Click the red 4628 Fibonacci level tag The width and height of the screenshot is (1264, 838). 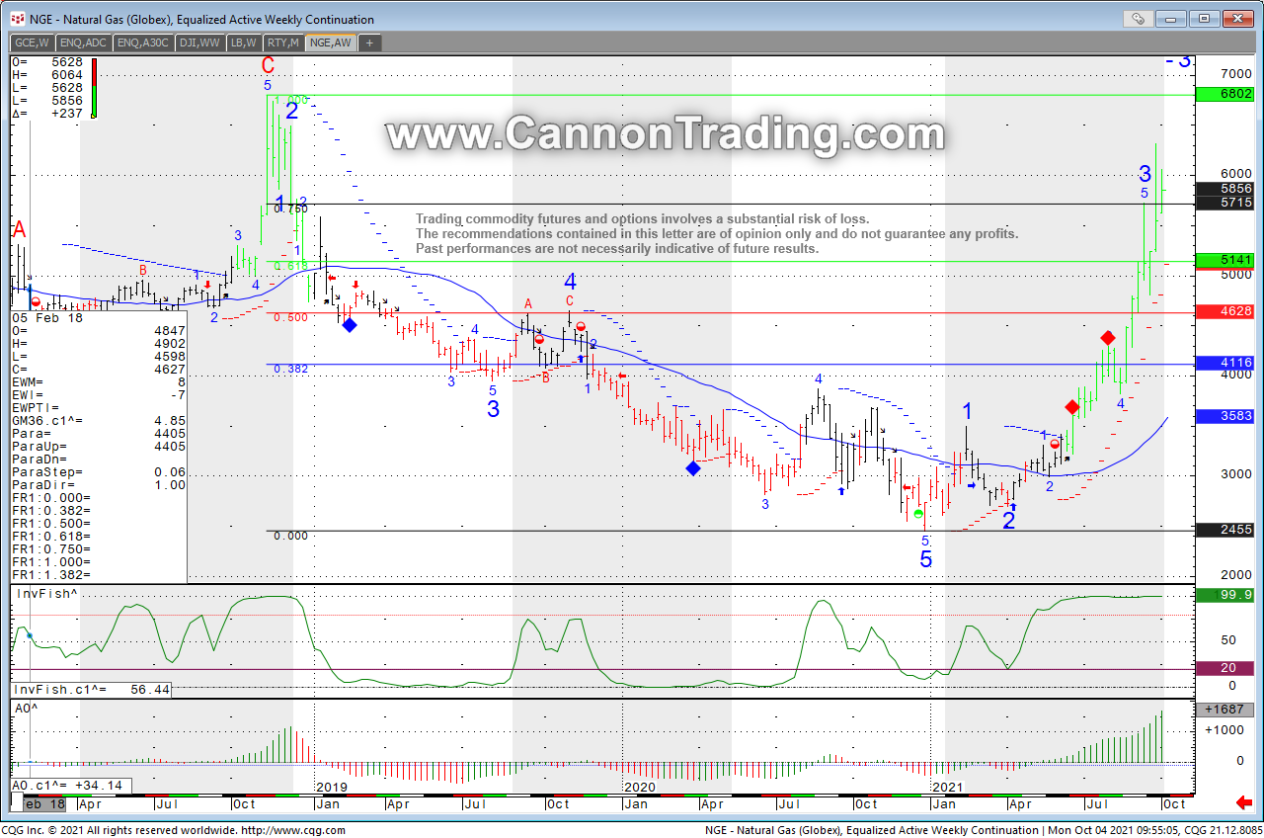click(x=1223, y=311)
